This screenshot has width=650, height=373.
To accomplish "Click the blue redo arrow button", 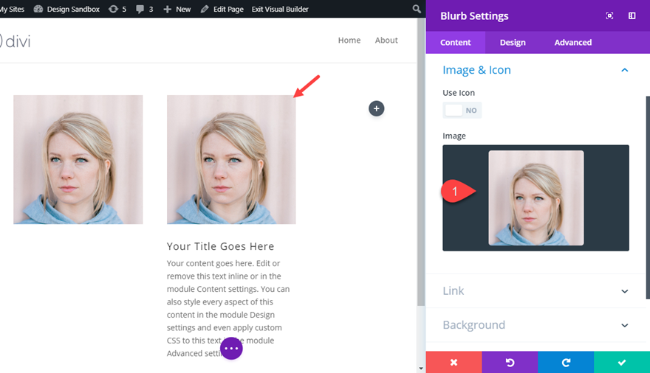I will click(566, 362).
